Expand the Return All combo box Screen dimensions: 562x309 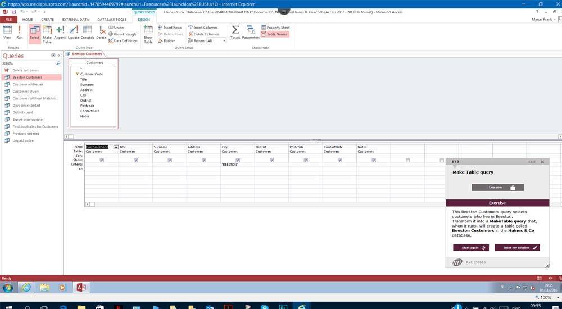(224, 41)
